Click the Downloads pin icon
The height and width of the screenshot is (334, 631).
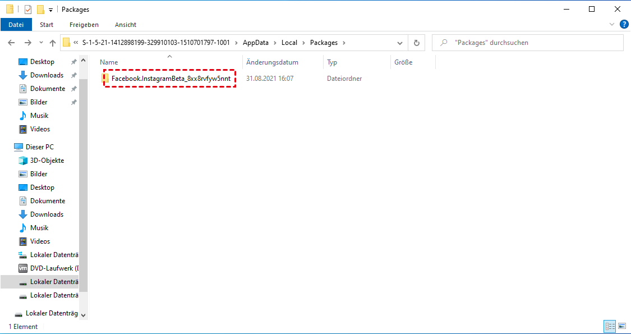(73, 75)
